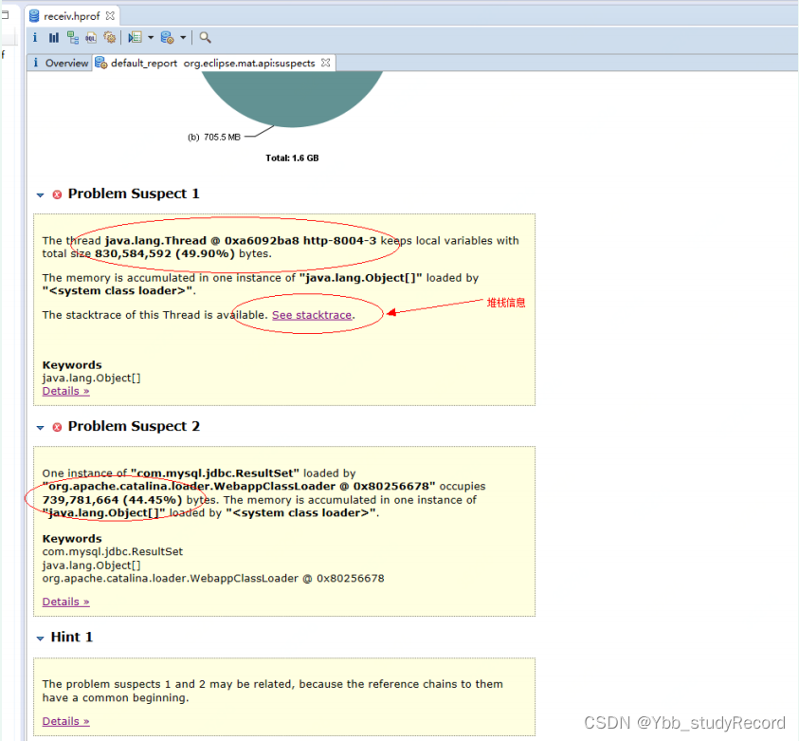
Task: Close the receiv.hprof editor tab
Action: point(110,16)
